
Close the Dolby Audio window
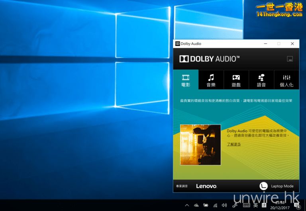tap(292, 44)
